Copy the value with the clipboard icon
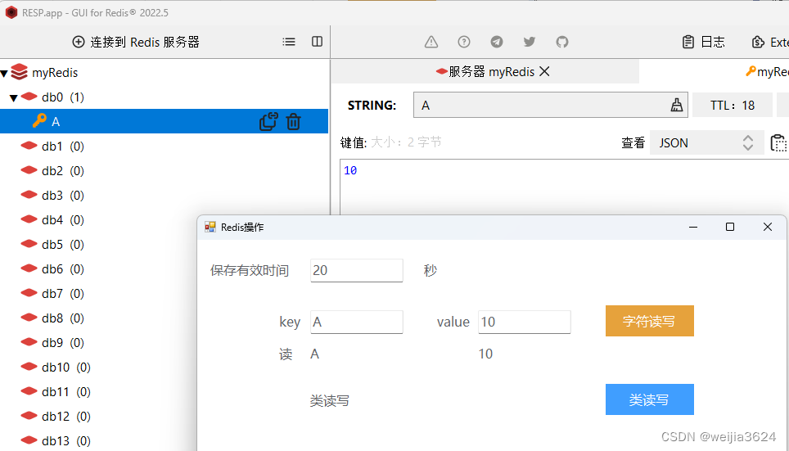 (779, 143)
